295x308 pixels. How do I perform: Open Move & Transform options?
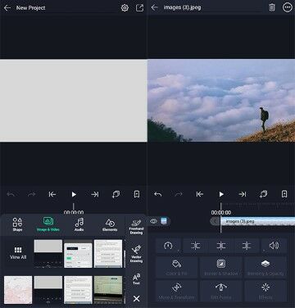click(176, 291)
